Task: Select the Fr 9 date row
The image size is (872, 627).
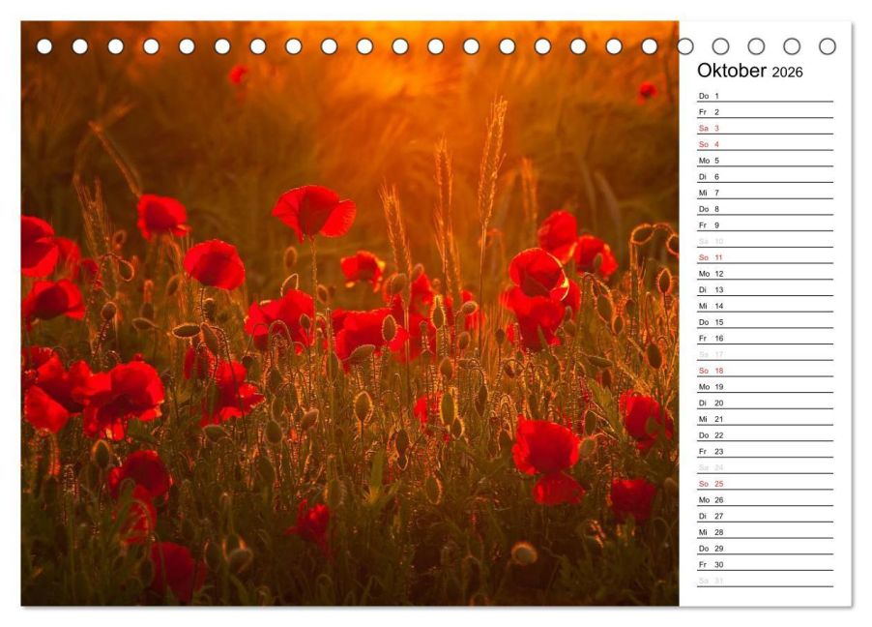Action: 766,224
